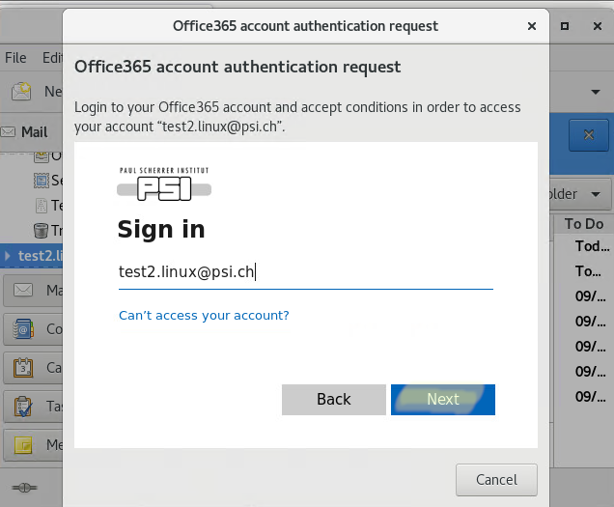Screen dimensions: 614x507
Task: Click the New mail message icon
Action: point(21,92)
